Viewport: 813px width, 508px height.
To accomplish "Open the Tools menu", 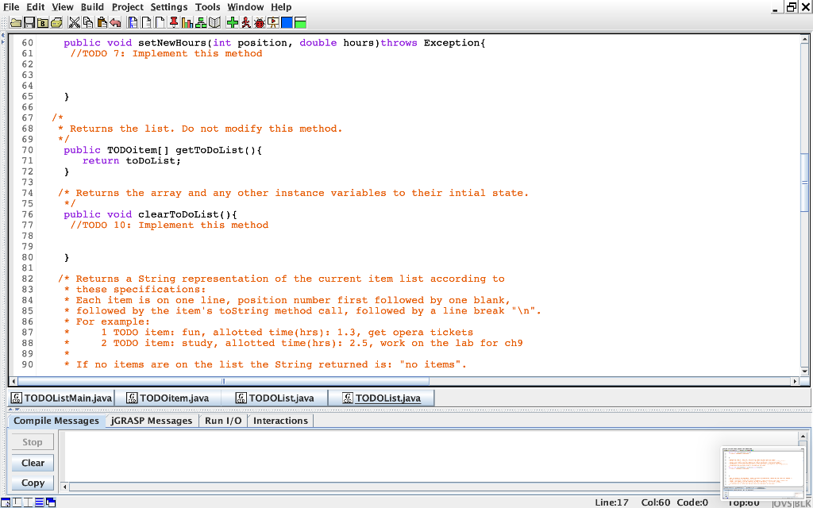I will 208,7.
